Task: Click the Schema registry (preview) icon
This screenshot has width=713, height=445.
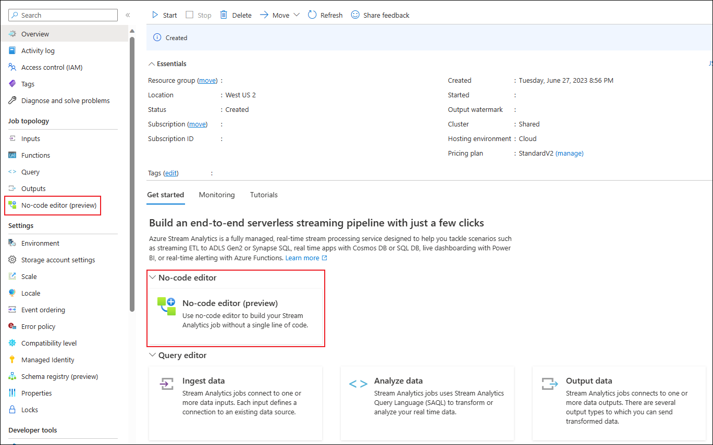Action: (x=13, y=376)
